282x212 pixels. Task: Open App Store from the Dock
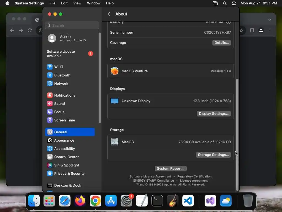point(111,201)
